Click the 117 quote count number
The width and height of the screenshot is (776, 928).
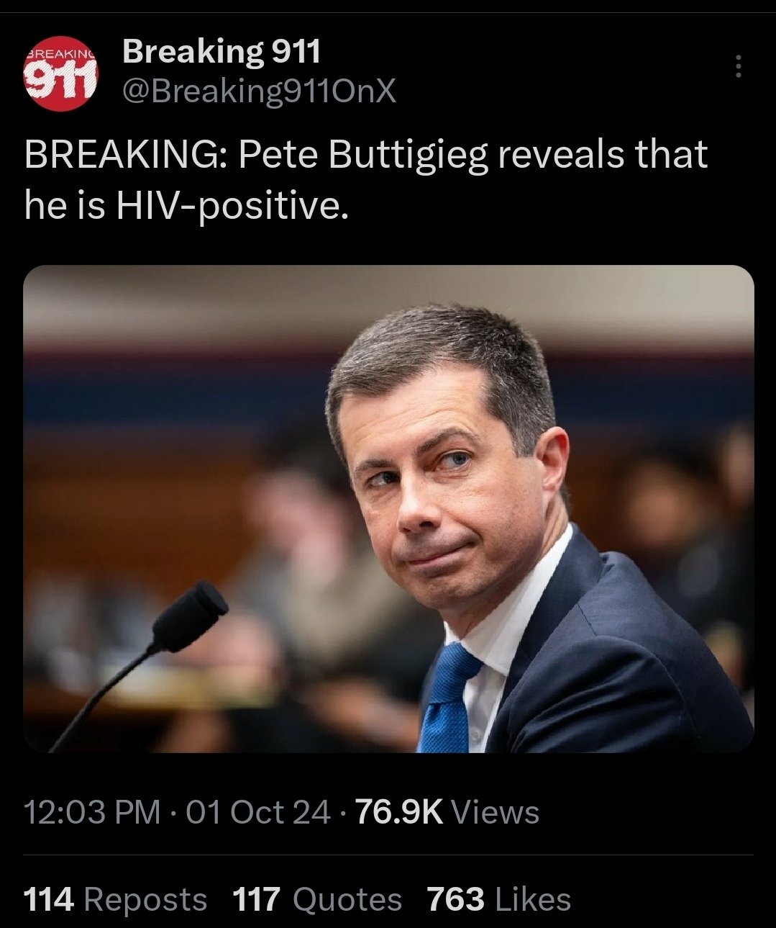(258, 899)
